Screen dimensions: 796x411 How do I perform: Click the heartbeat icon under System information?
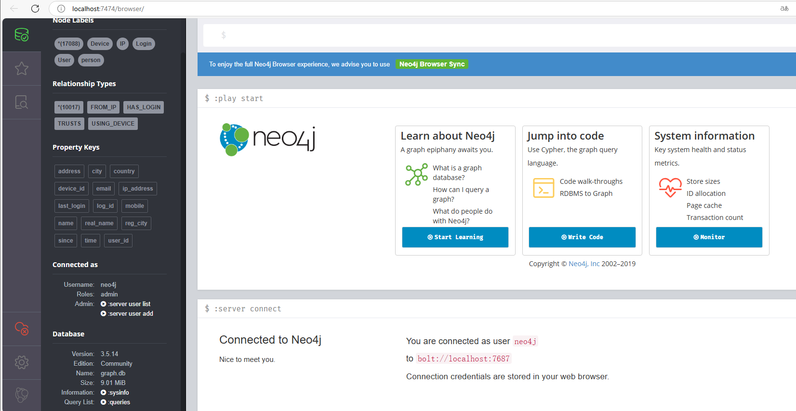670,188
